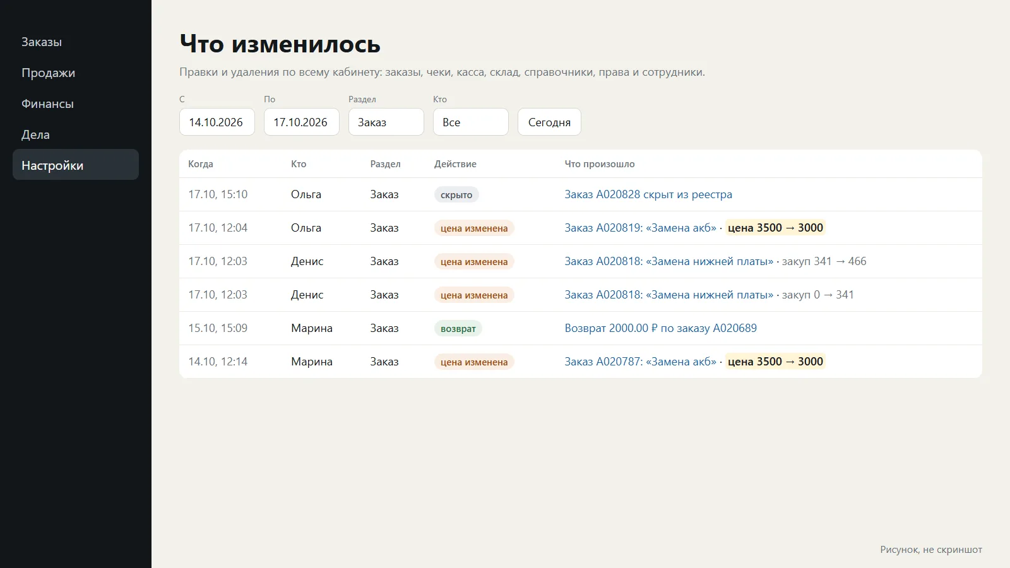Open the Кто dropdown showing Все

pyautogui.click(x=471, y=122)
